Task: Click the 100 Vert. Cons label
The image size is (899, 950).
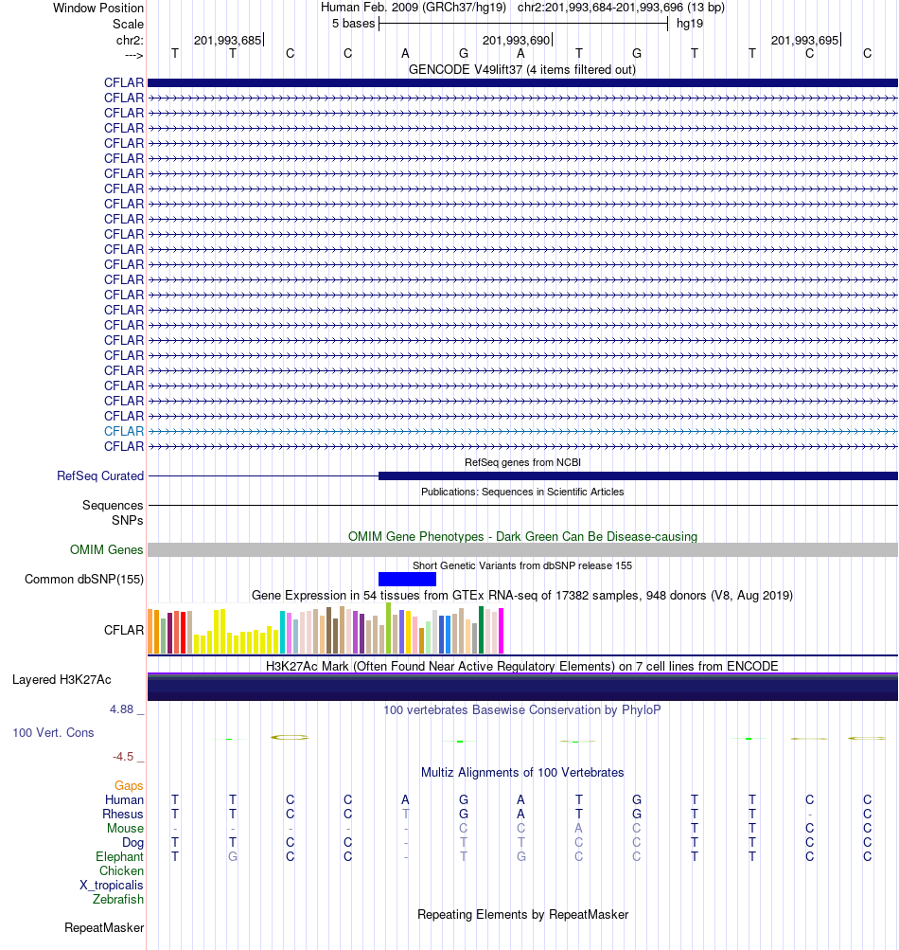Action: pyautogui.click(x=53, y=732)
